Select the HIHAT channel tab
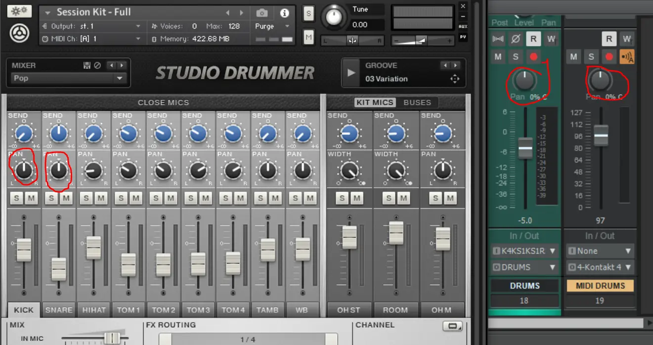The height and width of the screenshot is (345, 653). click(x=94, y=310)
